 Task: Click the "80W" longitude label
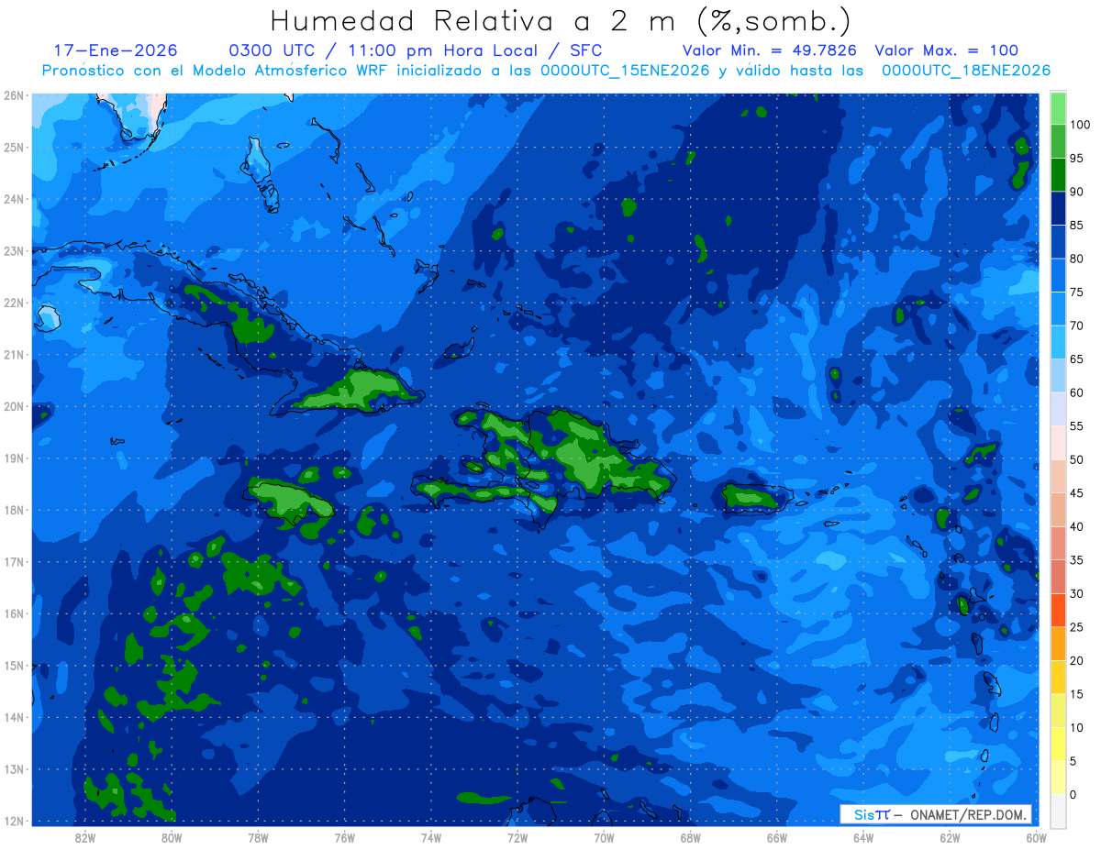[172, 837]
